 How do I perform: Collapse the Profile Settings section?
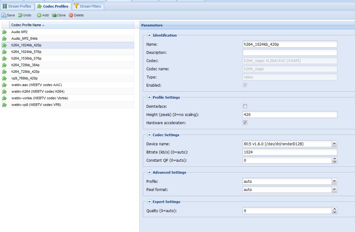pyautogui.click(x=150, y=97)
